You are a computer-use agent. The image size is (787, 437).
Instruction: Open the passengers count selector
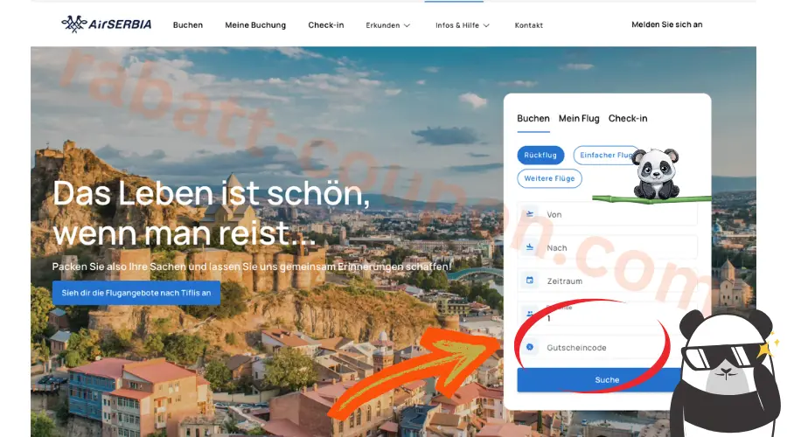[x=608, y=314]
